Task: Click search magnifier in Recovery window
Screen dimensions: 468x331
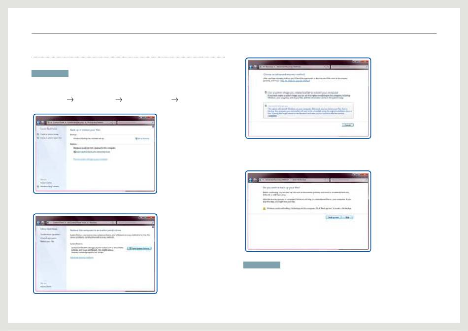Action: click(x=153, y=223)
